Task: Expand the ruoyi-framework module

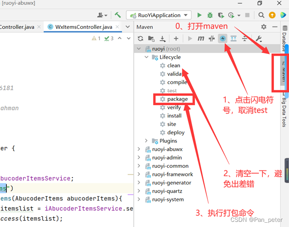Action: (x=139, y=174)
